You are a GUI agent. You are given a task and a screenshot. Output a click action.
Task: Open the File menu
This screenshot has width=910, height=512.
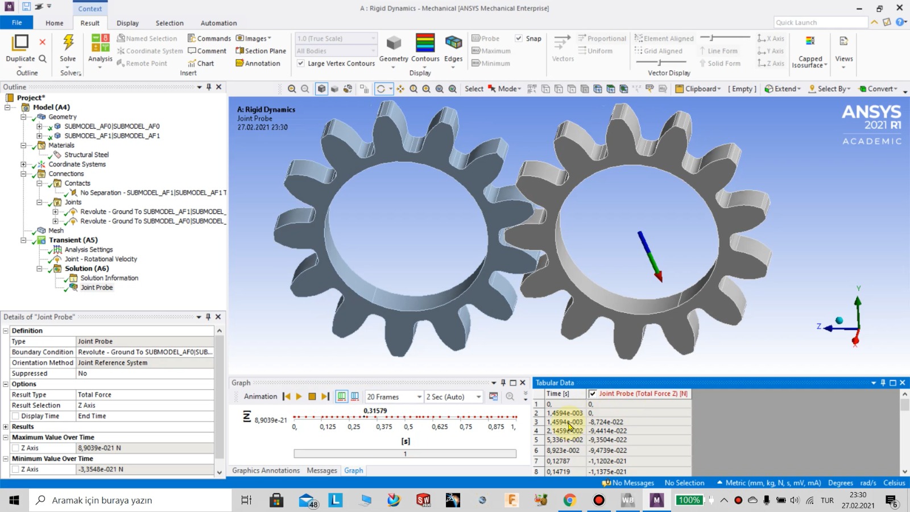(16, 23)
